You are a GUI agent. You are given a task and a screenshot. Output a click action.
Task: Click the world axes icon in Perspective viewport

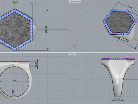coord(76,47)
